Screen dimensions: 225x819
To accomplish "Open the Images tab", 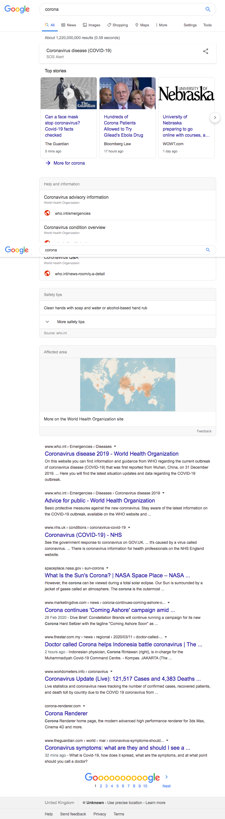I will pyautogui.click(x=91, y=25).
